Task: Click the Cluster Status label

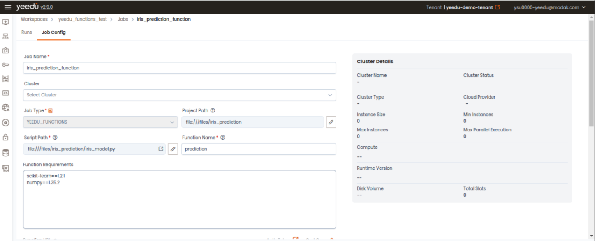Action: (479, 76)
